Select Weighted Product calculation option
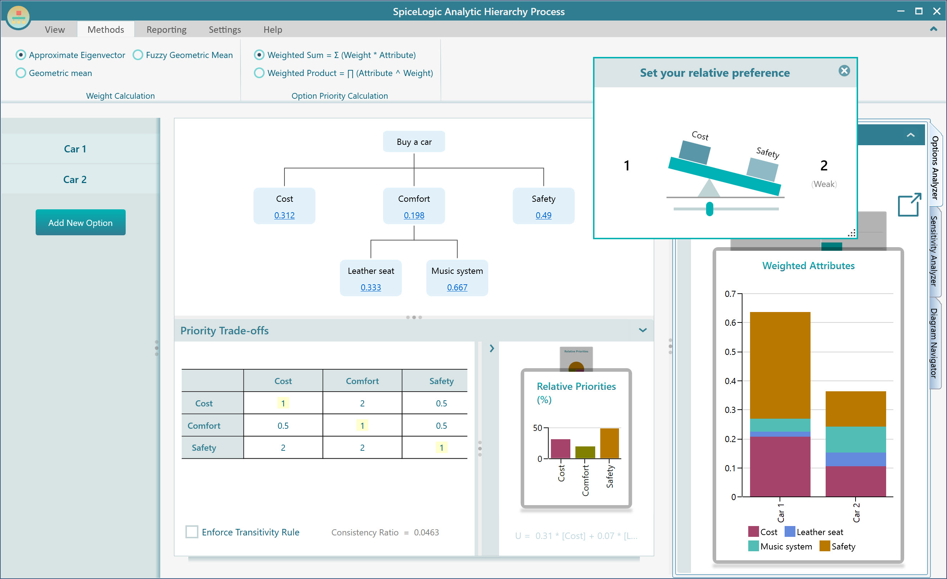 click(259, 73)
